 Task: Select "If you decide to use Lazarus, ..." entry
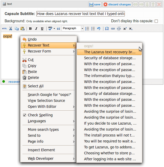pyautogui.click(x=109, y=123)
